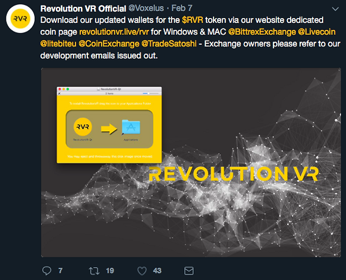
Task: Click the RVR app icon in installer
Action: coord(83,127)
